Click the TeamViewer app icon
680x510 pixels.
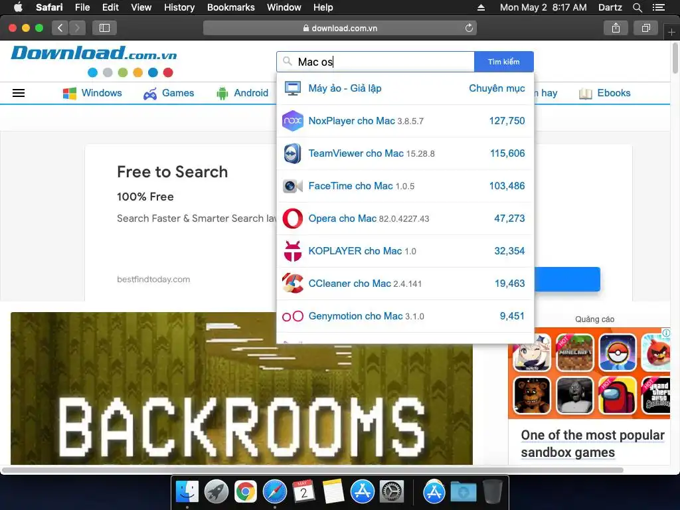coord(293,153)
